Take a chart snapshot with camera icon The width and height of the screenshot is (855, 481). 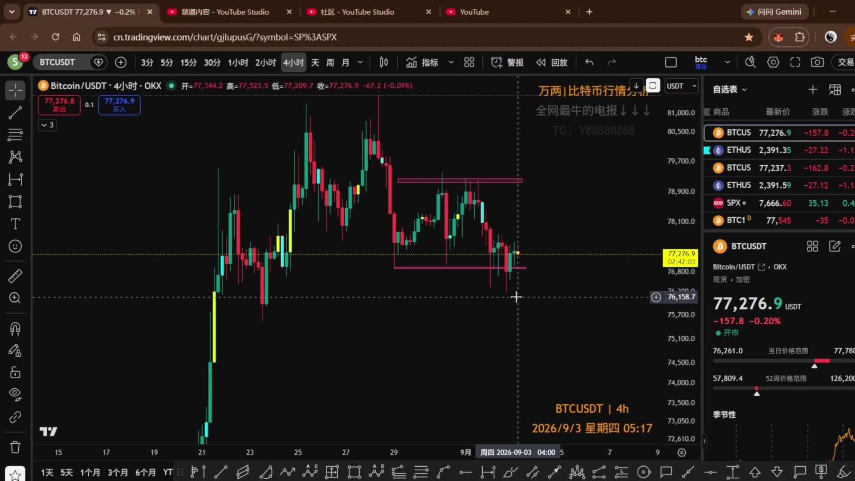click(x=817, y=62)
